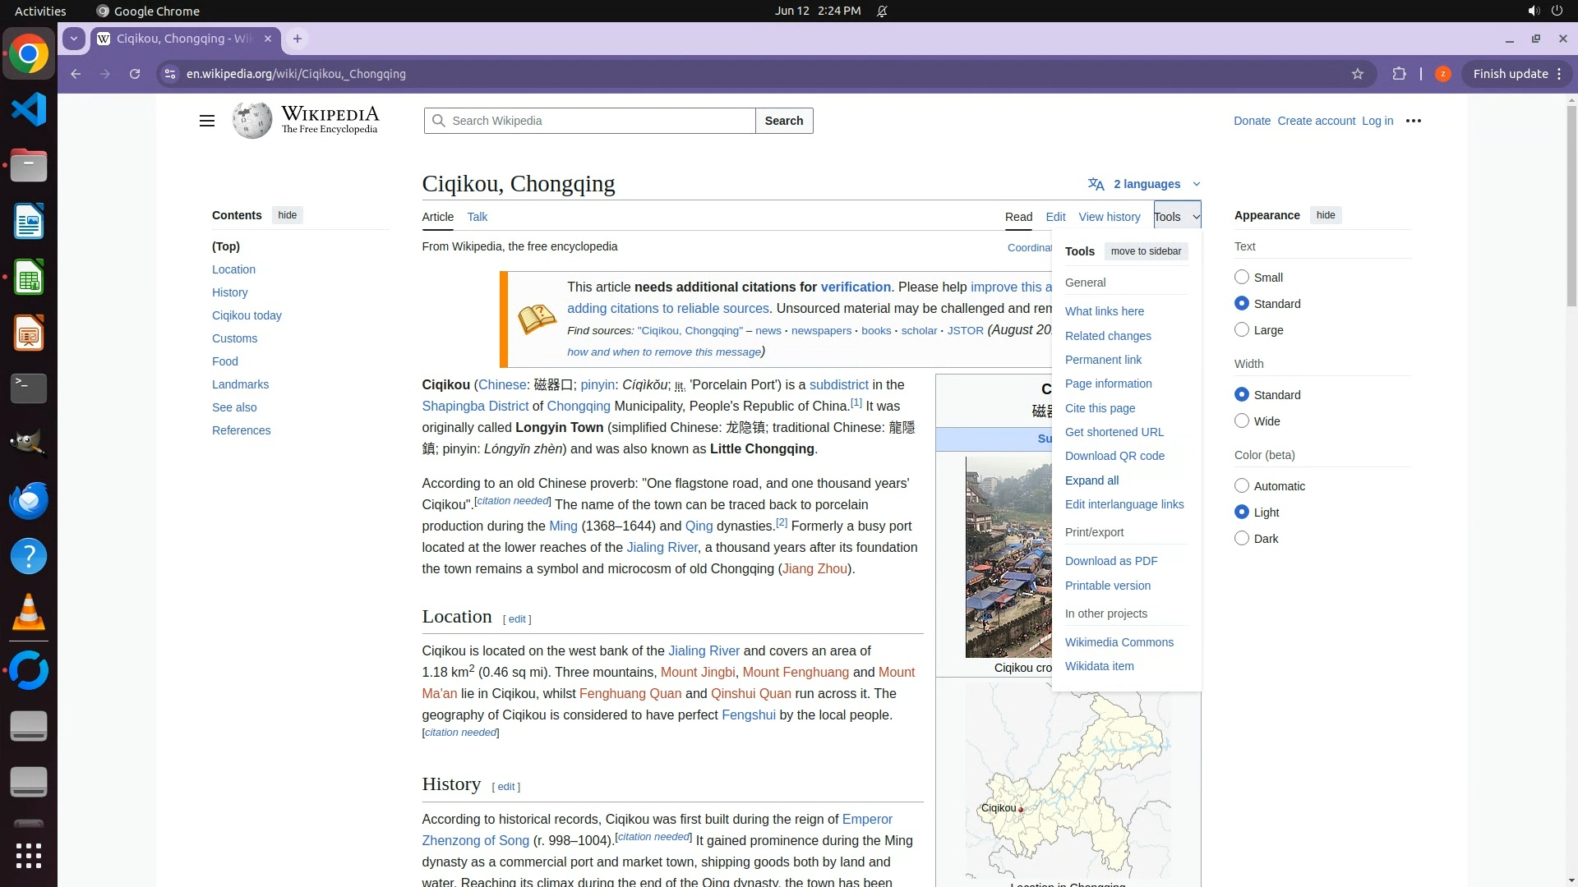Screen dimensions: 1578x887
Task: Open the Wikipedia main menu hamburger icon
Action: (207, 121)
